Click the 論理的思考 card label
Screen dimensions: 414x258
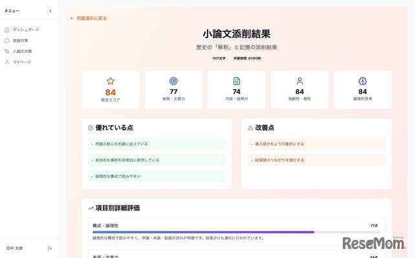(x=362, y=99)
